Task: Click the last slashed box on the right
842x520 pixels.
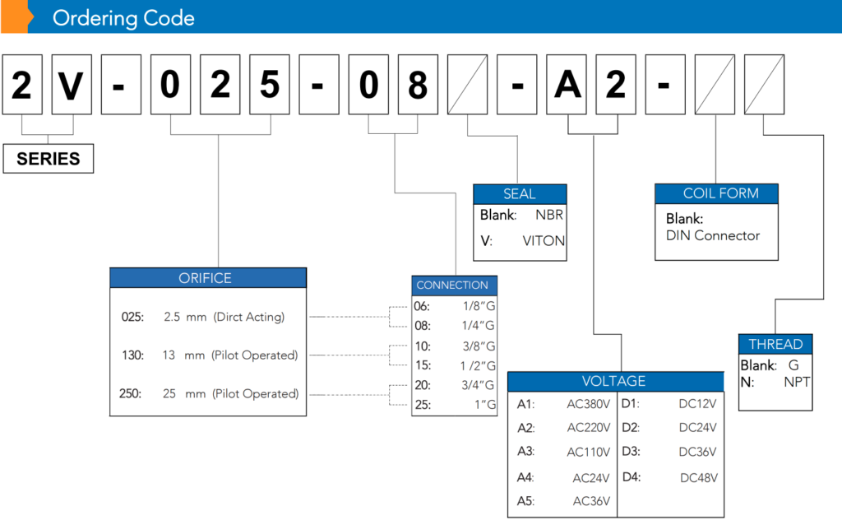Action: click(x=765, y=86)
